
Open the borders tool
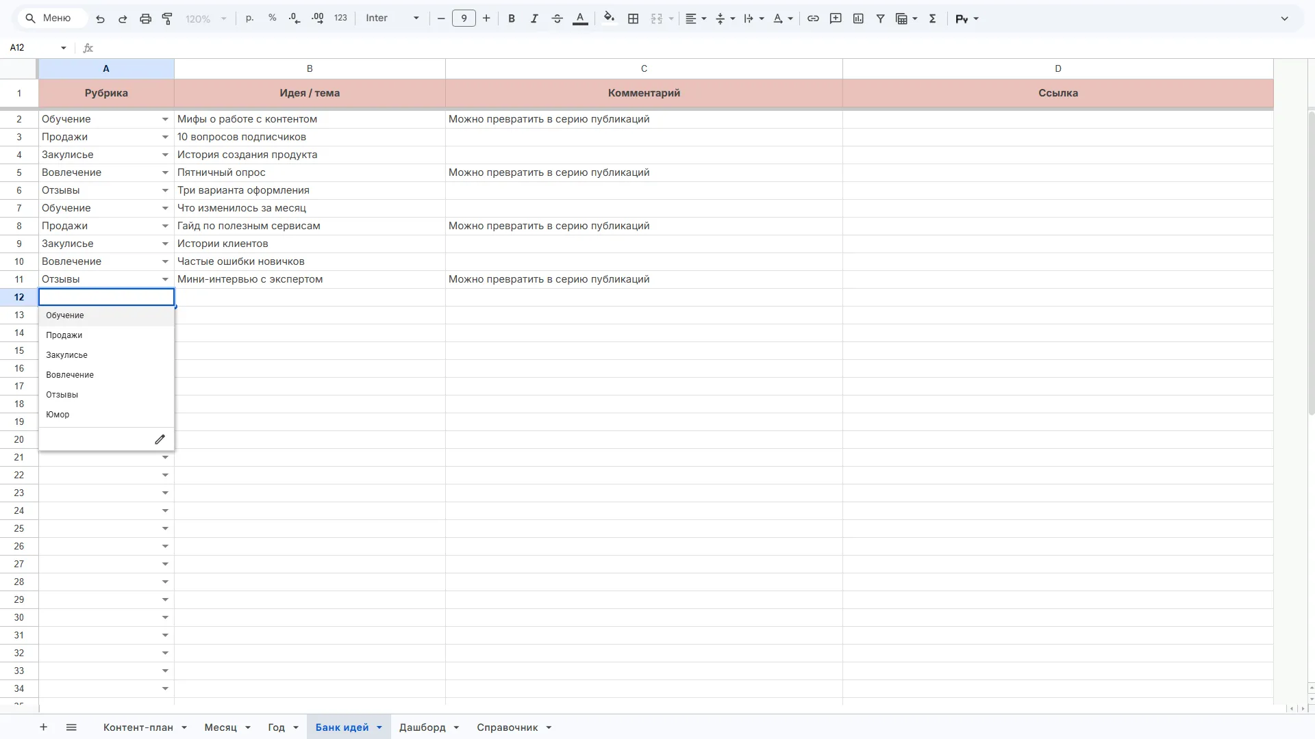click(x=634, y=18)
